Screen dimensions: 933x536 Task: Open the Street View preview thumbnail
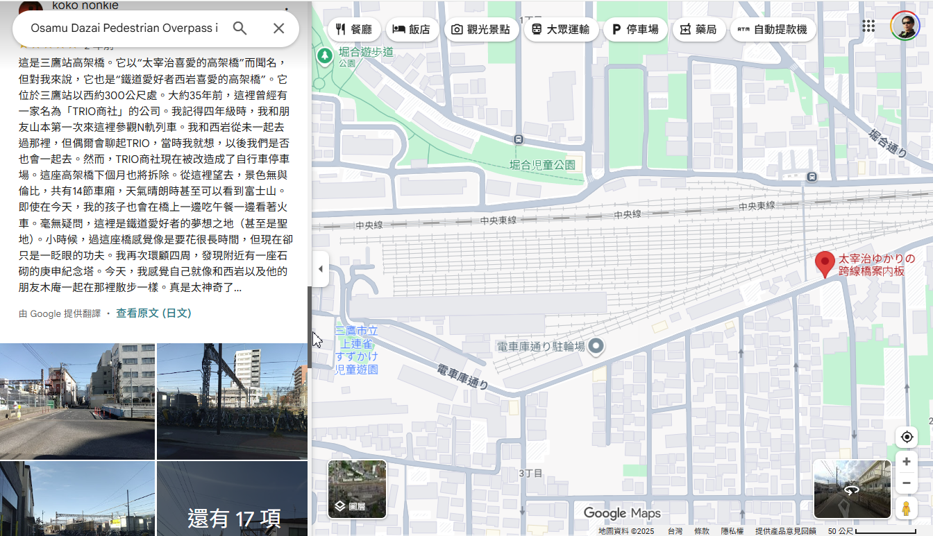click(852, 490)
